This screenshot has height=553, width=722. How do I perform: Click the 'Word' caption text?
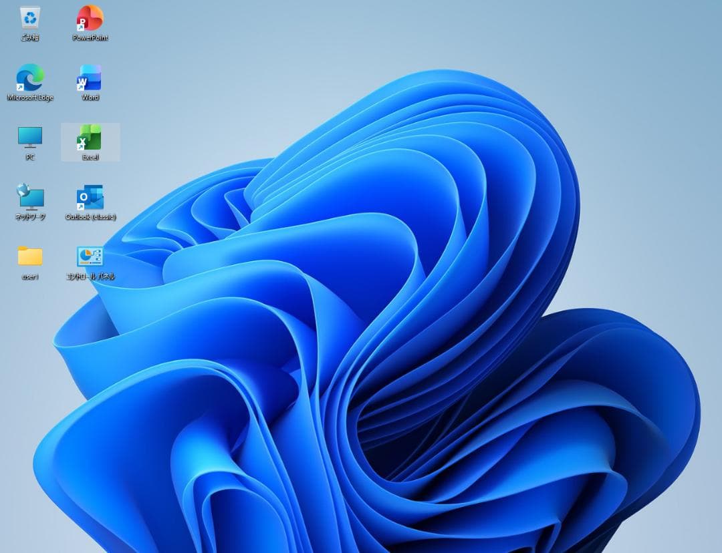(x=90, y=98)
